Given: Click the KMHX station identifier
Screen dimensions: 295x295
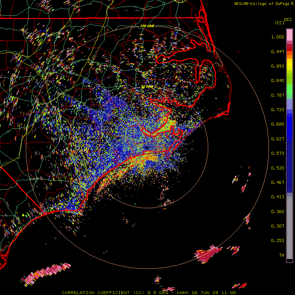Looking at the screenshot, I should [x=183, y=293].
